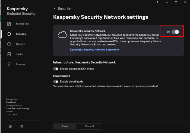190x133 pixels.
Task: Click the question mark help icon
Action: click(157, 2)
